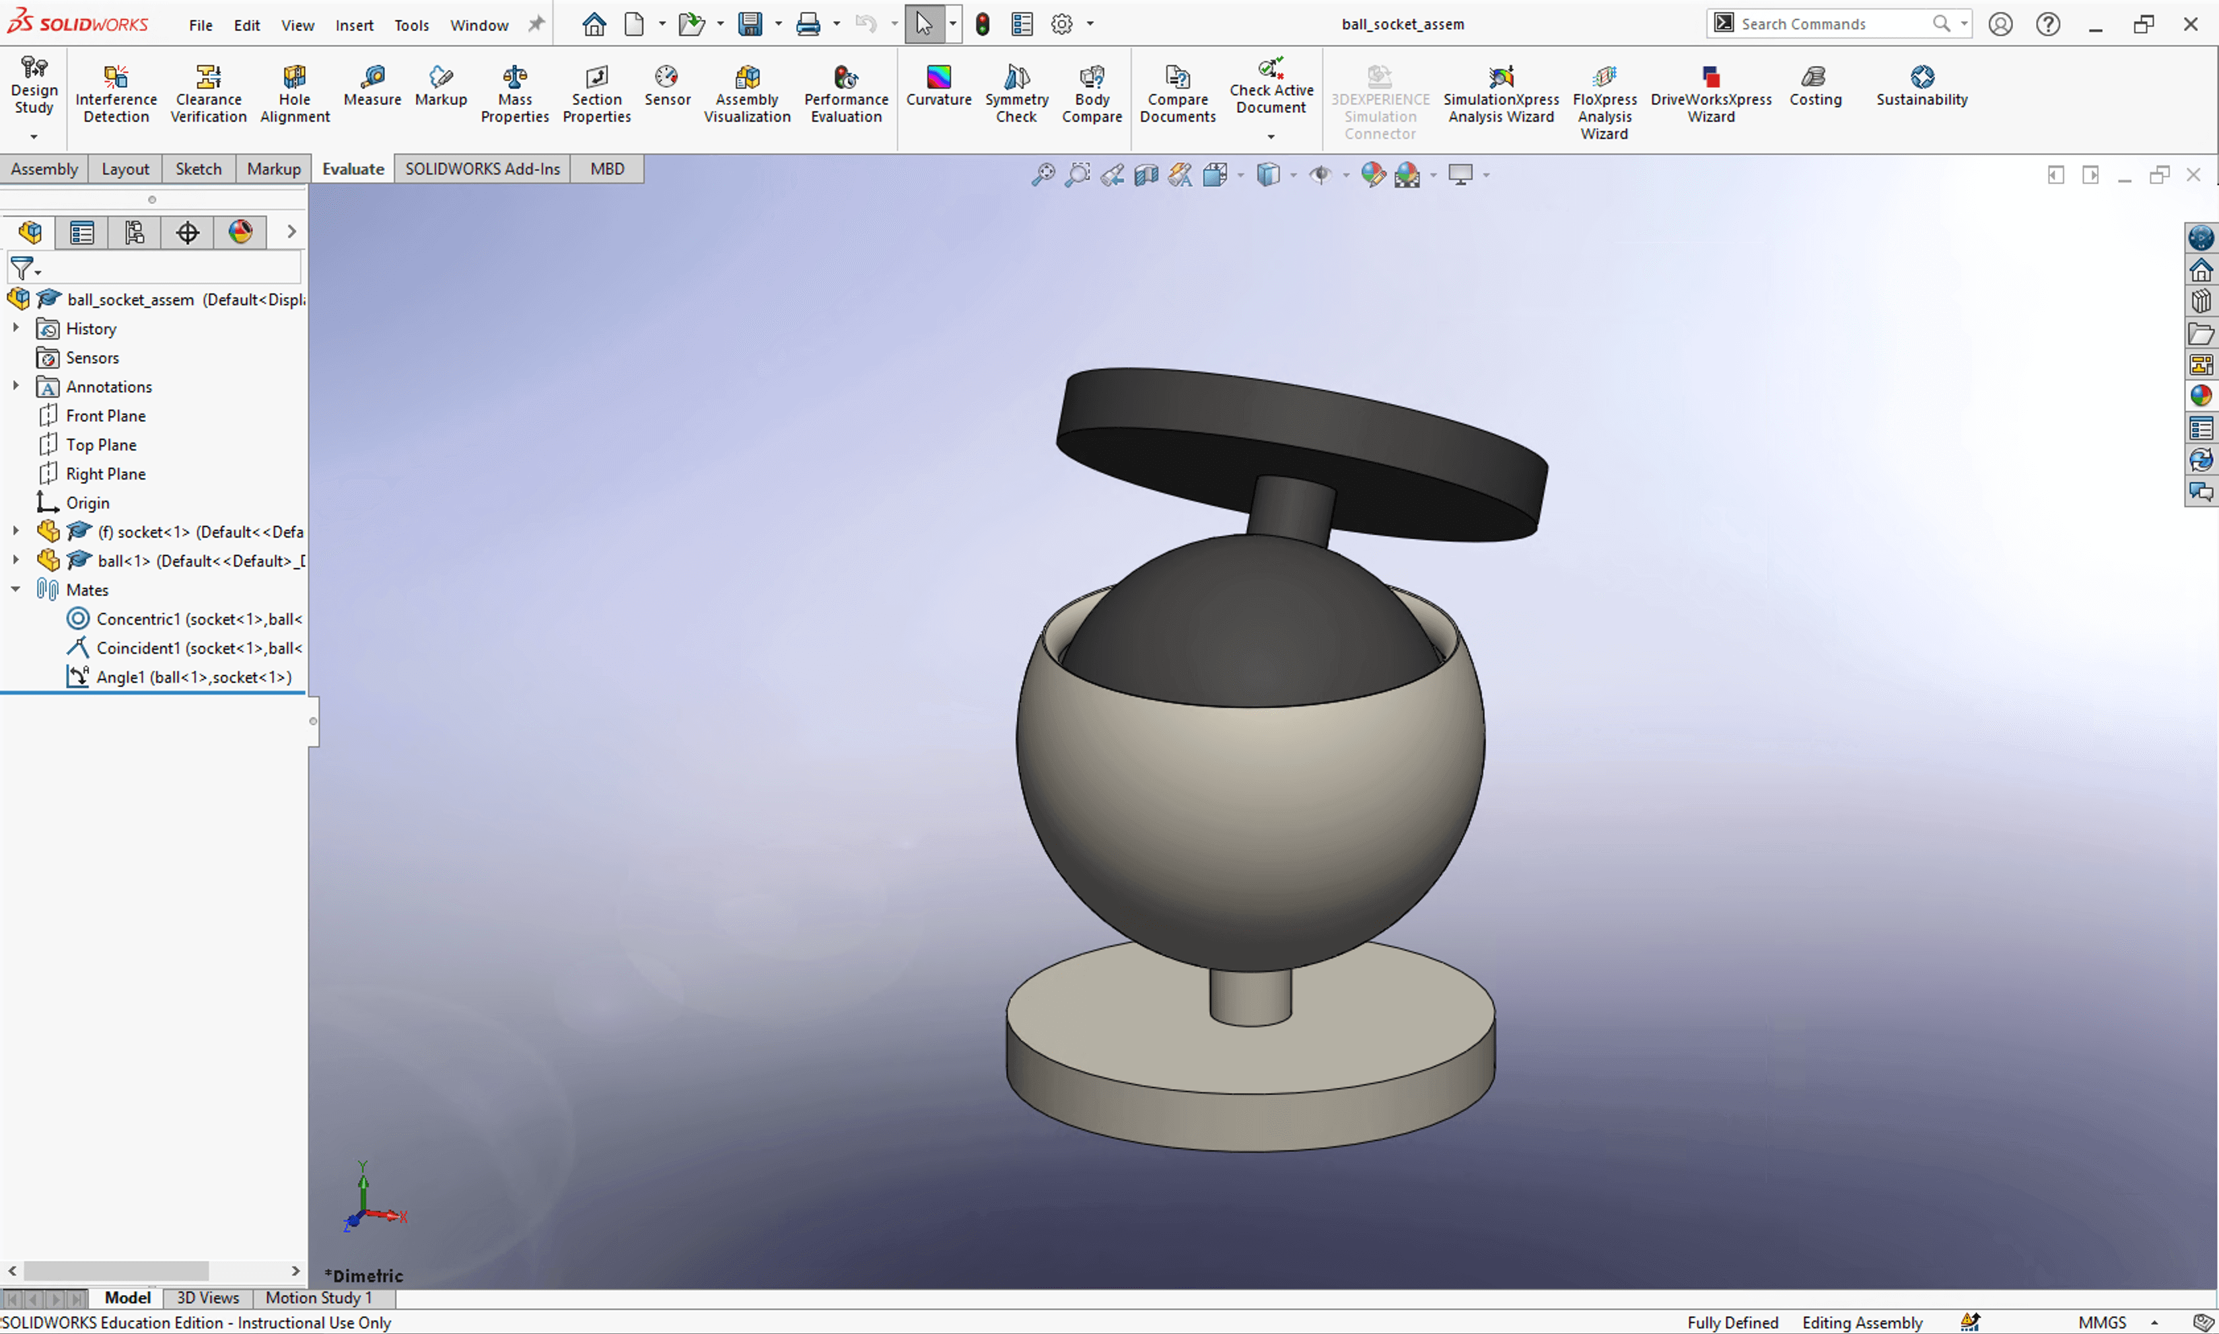
Task: Click the Markup tool in ribbon
Action: [x=440, y=87]
